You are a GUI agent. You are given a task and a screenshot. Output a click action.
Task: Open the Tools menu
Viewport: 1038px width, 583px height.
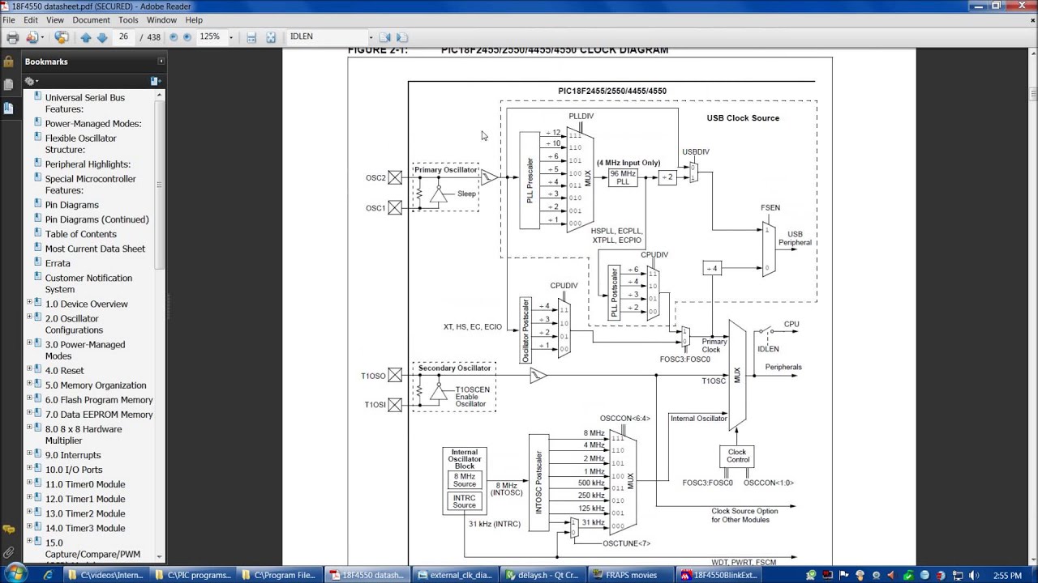[128, 19]
